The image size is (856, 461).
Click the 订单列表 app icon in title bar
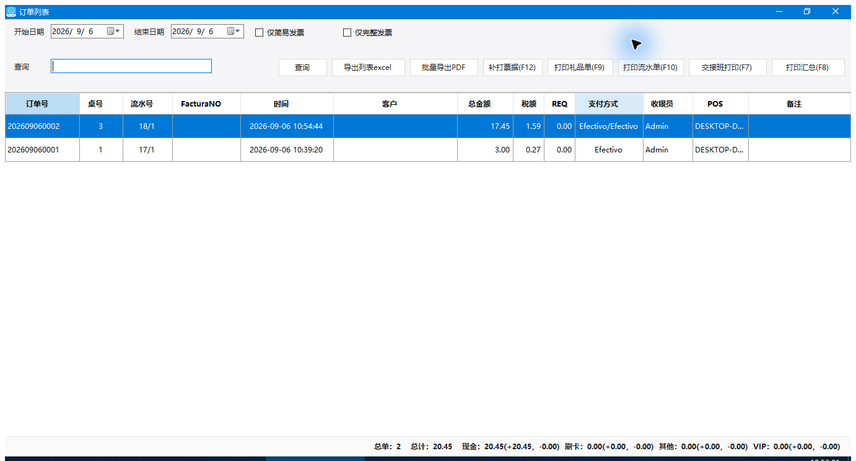point(11,12)
